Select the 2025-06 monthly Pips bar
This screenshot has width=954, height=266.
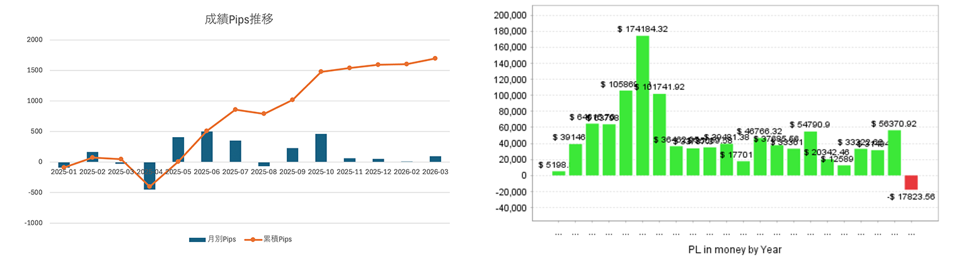click(x=207, y=147)
